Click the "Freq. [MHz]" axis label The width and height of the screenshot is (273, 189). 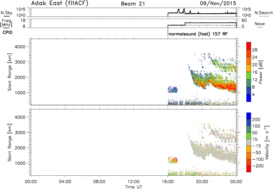click(6, 23)
